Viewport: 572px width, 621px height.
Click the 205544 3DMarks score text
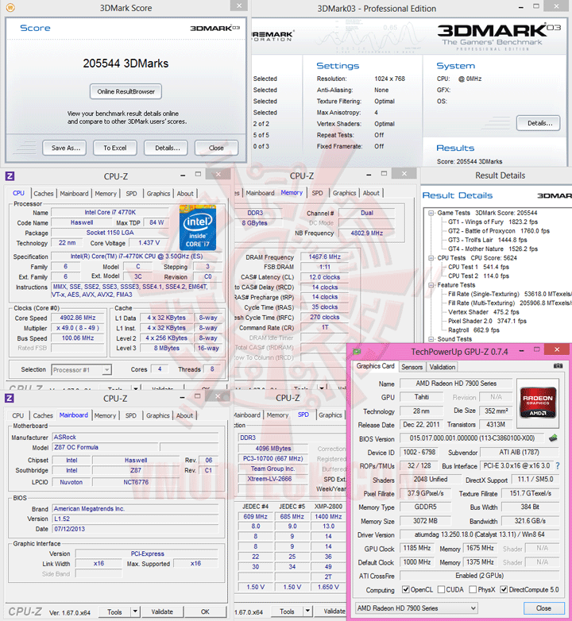pos(126,64)
